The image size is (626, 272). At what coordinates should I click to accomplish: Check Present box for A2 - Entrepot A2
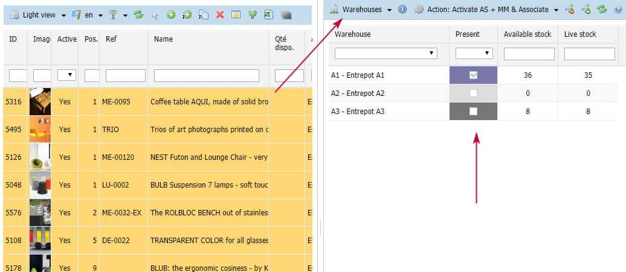(x=473, y=93)
